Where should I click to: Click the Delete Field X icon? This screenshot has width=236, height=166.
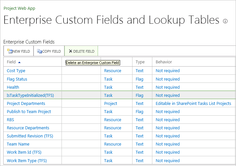pyautogui.click(x=70, y=51)
